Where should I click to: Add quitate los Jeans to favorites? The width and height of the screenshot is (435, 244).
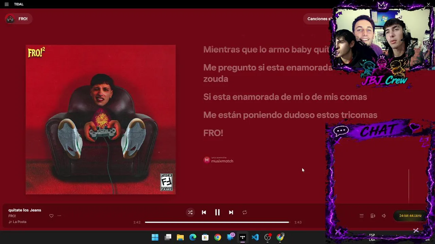tap(51, 216)
